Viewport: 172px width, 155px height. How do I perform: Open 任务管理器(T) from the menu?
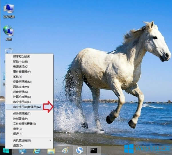[22, 113]
